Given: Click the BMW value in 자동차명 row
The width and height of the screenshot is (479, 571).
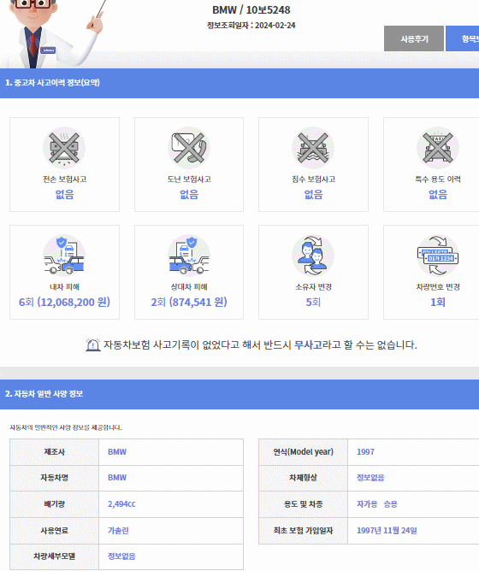Looking at the screenshot, I should pos(117,478).
